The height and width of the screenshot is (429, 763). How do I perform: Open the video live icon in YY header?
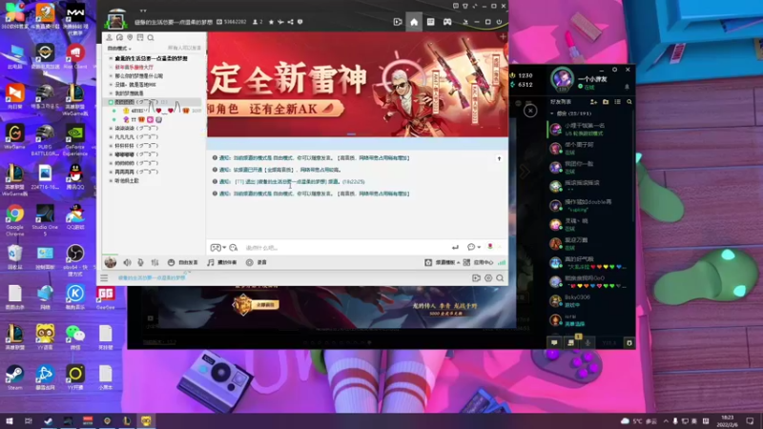point(398,22)
